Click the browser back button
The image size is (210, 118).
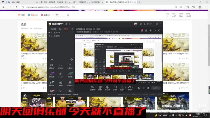point(4,7)
